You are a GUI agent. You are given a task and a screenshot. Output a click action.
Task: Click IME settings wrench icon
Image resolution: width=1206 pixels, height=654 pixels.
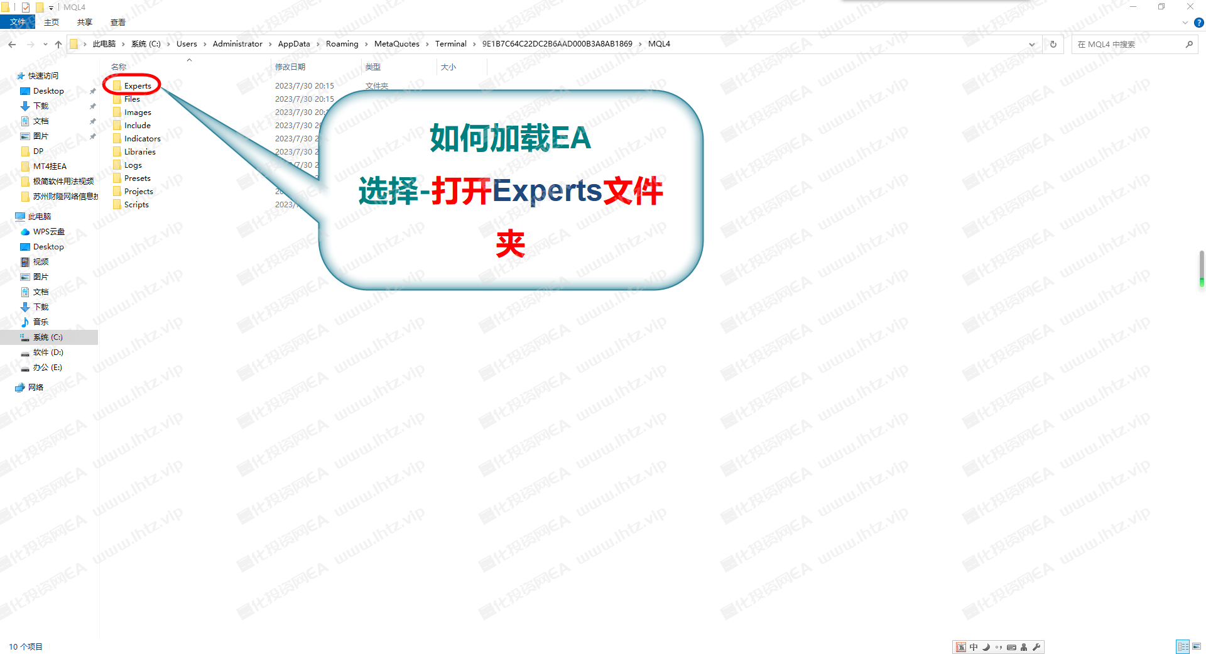1036,647
